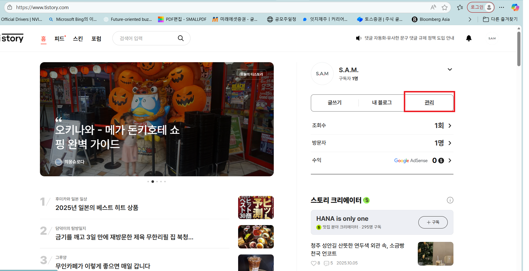Click the vertical page scrollbar
The width and height of the screenshot is (529, 271).
[519, 48]
